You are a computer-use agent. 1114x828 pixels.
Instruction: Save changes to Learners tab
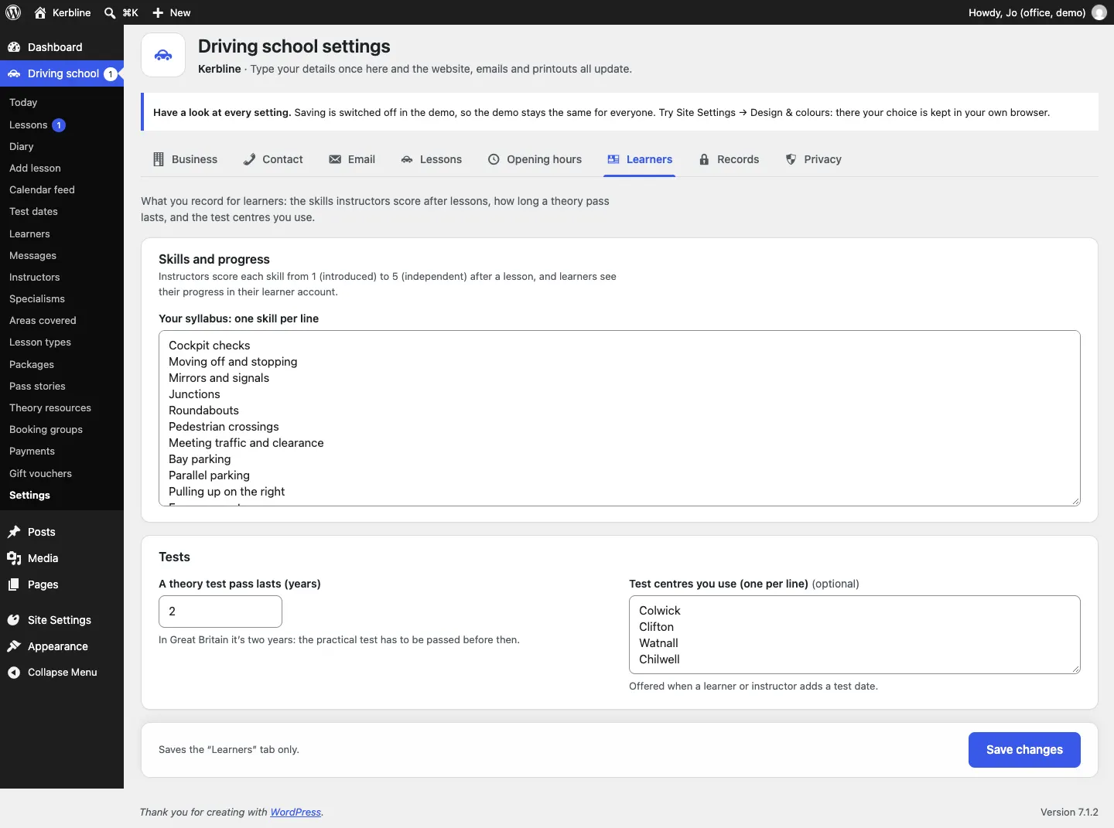coord(1024,750)
